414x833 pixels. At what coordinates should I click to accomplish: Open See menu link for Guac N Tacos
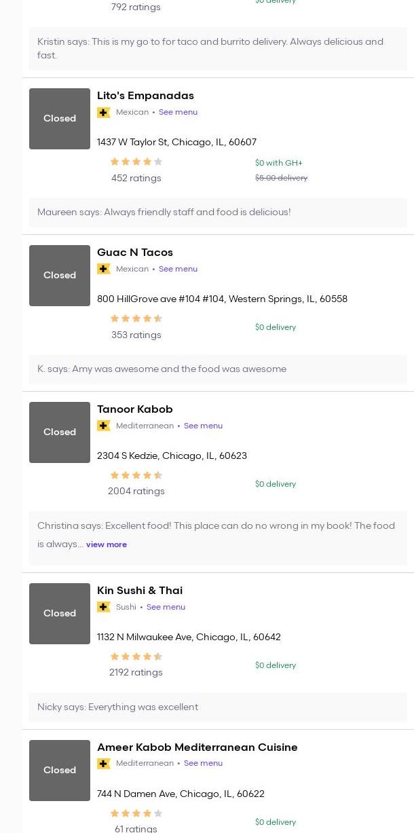(178, 270)
